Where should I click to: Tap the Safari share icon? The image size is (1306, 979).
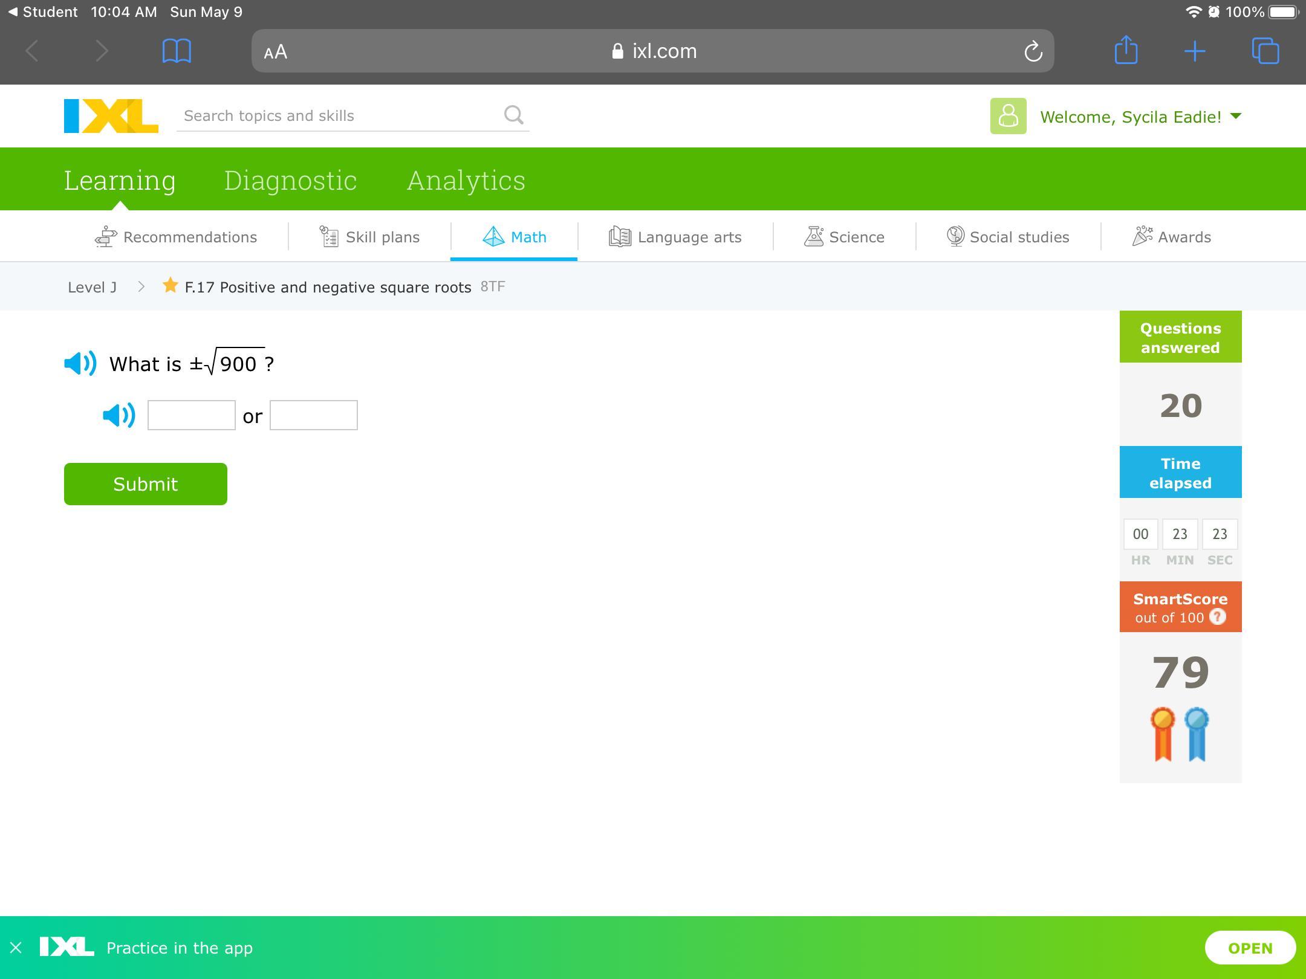coord(1126,51)
